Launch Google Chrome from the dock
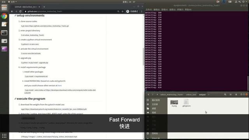The image size is (249, 140). [4, 16]
